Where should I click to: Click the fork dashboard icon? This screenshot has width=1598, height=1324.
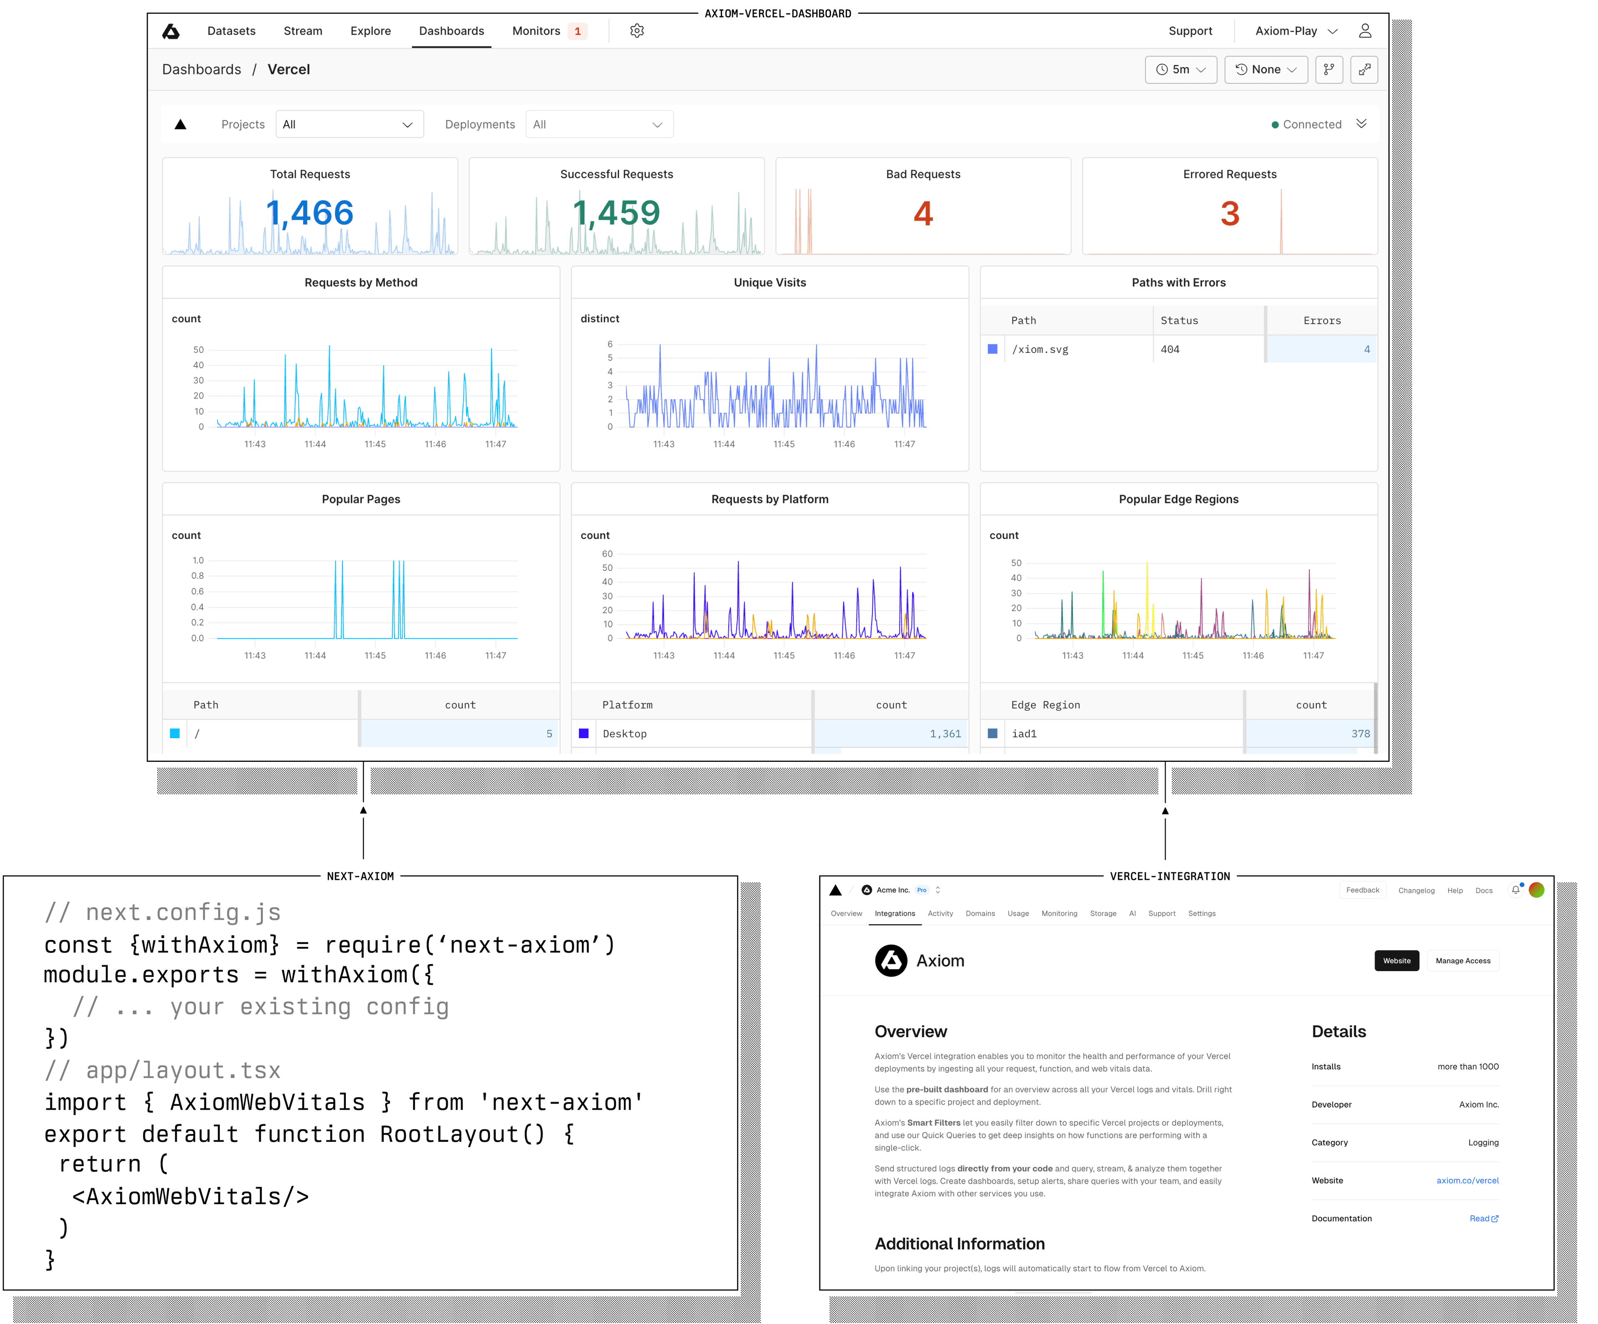coord(1329,69)
